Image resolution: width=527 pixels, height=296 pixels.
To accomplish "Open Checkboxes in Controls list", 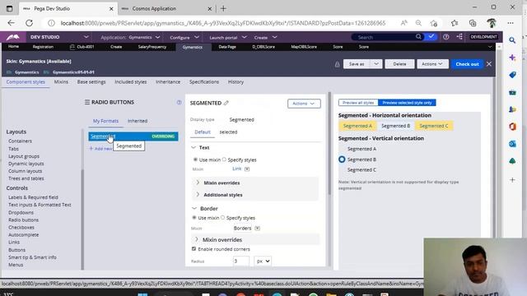I will (x=21, y=227).
